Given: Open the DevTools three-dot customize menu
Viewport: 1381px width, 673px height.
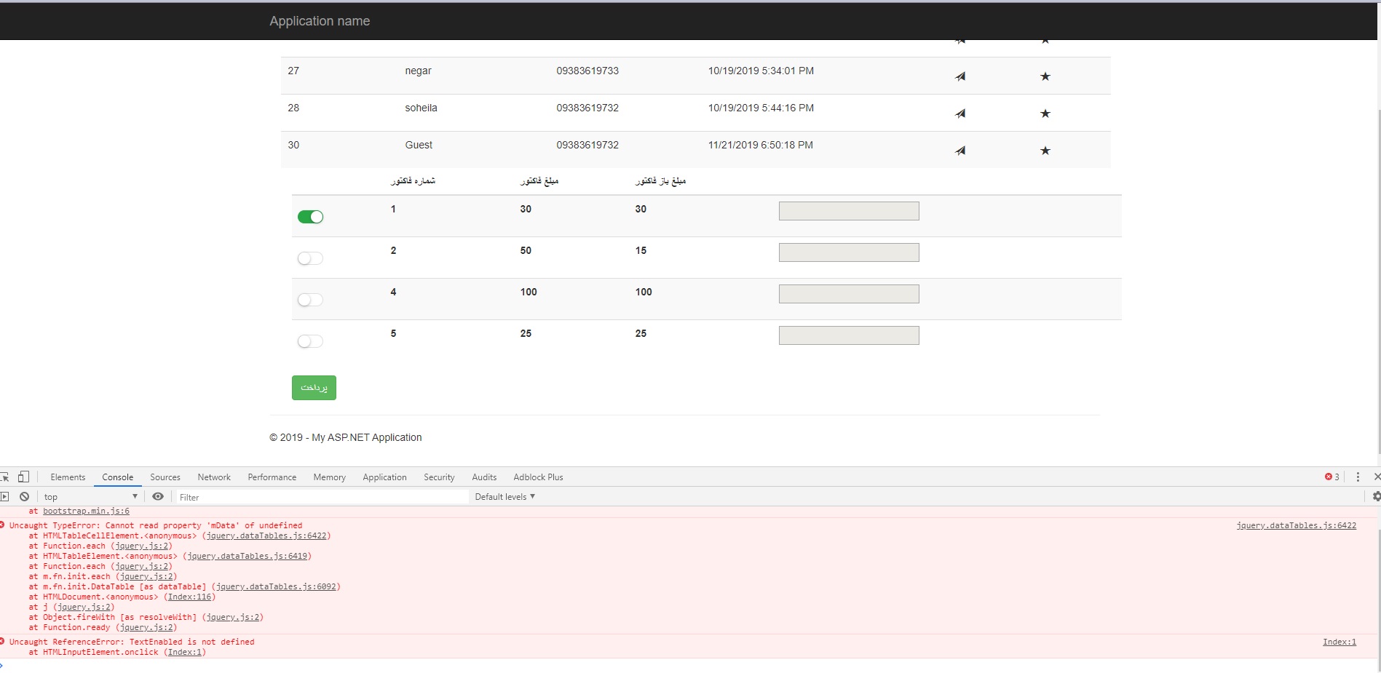Looking at the screenshot, I should pos(1358,477).
